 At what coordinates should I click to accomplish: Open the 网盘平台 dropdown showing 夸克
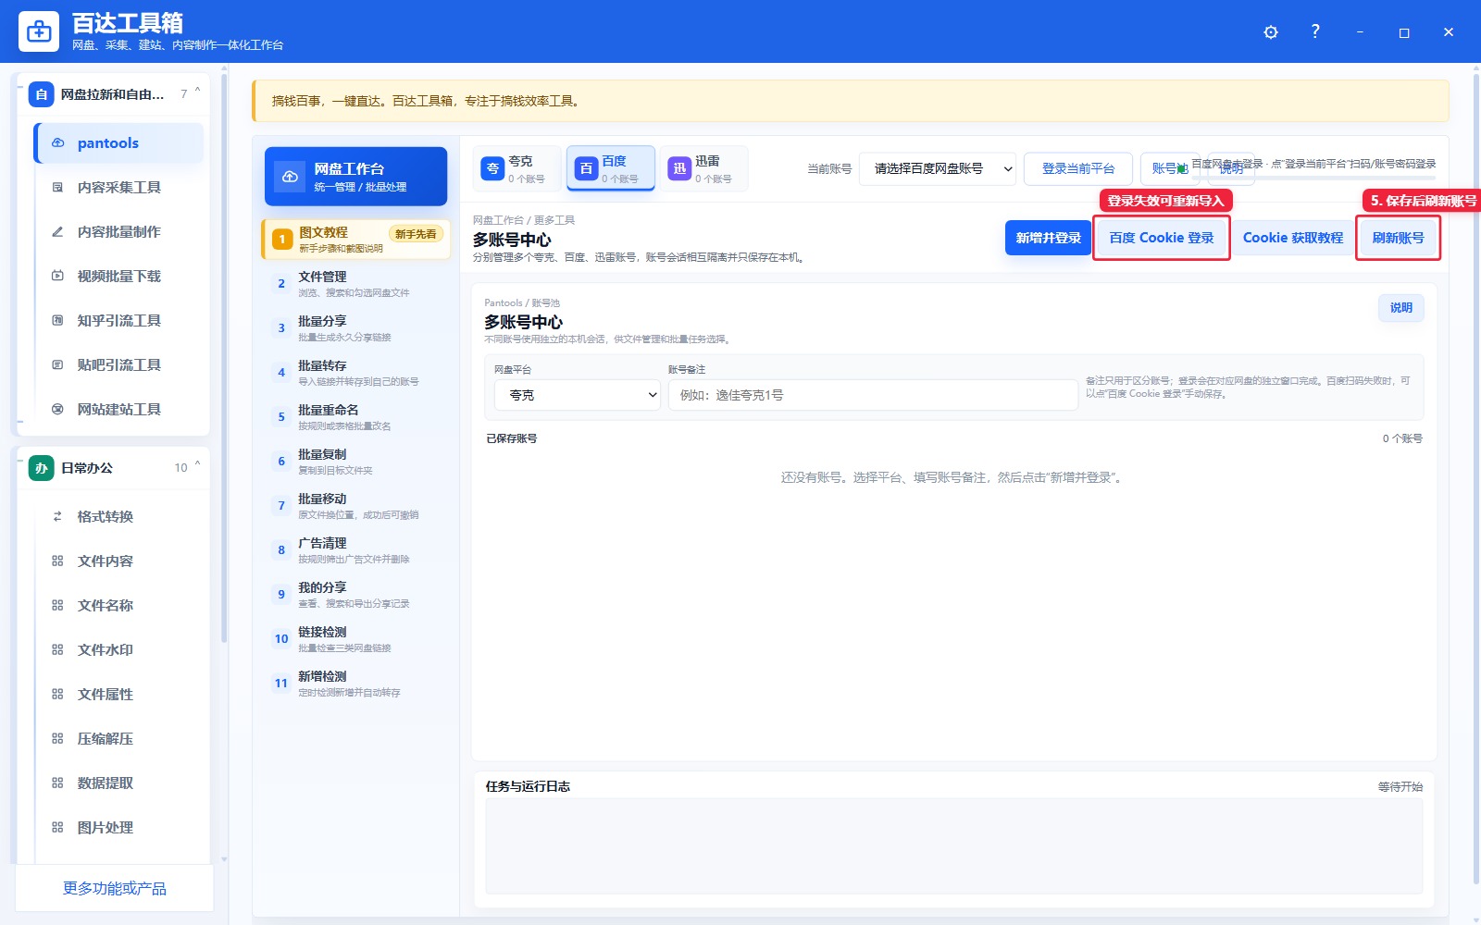[x=578, y=395]
